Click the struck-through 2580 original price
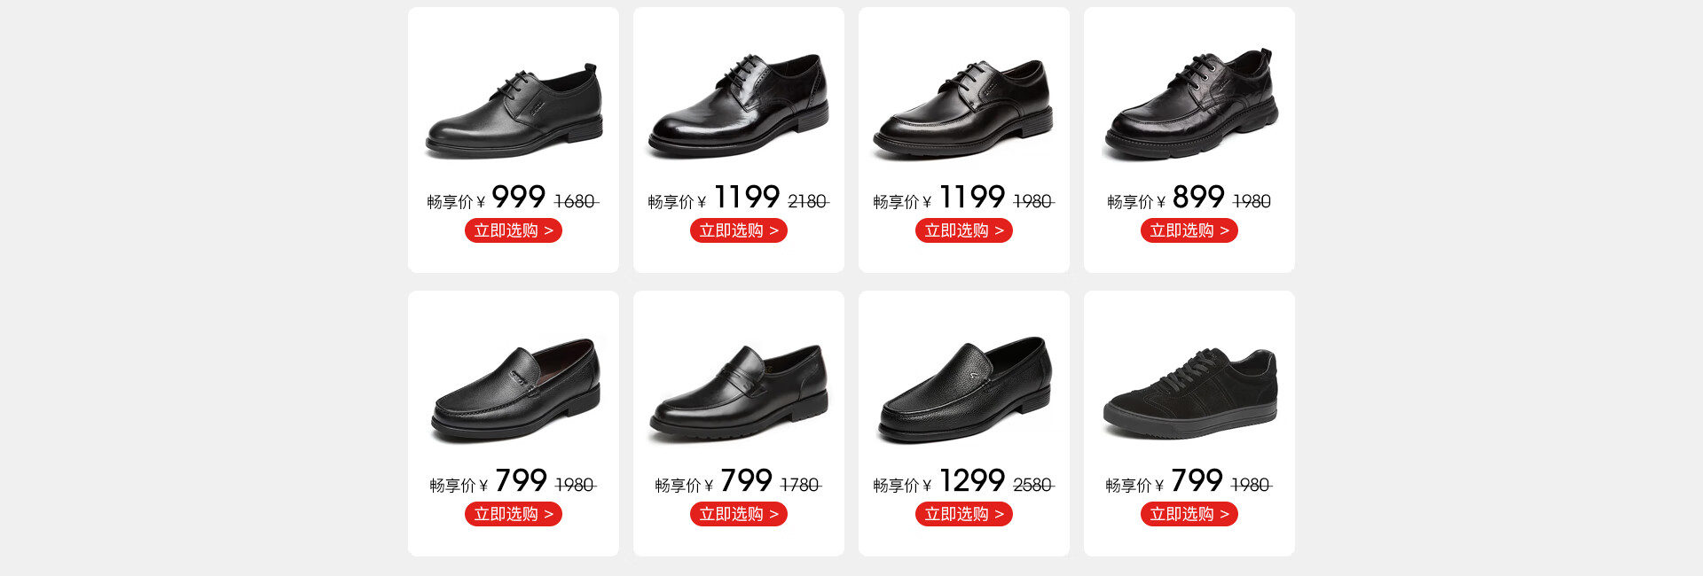The width and height of the screenshot is (1703, 576). click(x=1033, y=485)
